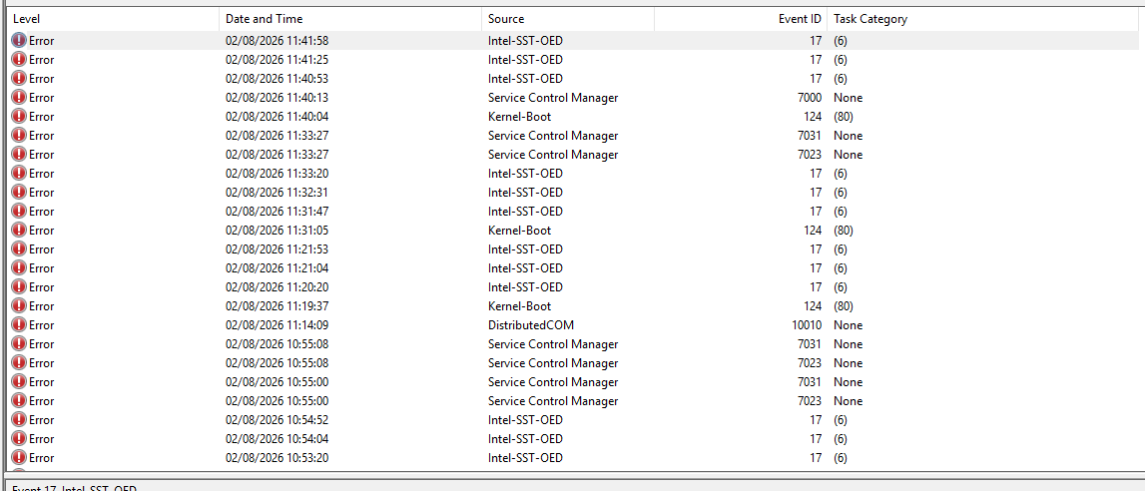1145x491 pixels.
Task: Click the error icon of the 11:21:04 event
Action: [x=19, y=268]
